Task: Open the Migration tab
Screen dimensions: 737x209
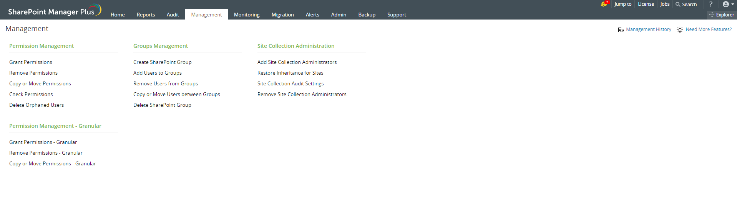Action: pyautogui.click(x=282, y=15)
